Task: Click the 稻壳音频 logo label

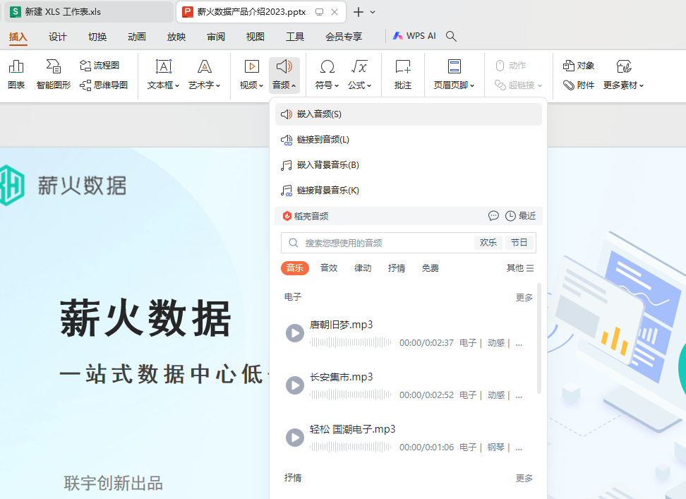Action: 306,216
